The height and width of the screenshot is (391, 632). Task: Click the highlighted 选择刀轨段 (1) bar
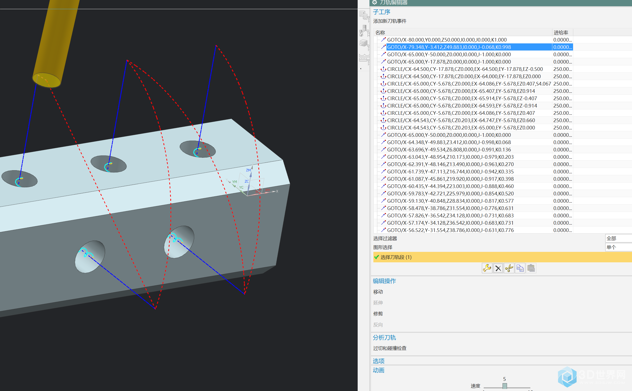click(503, 257)
